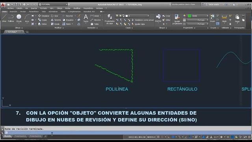
Task: Switch to the Insertar ribbon tab
Action: (13, 11)
